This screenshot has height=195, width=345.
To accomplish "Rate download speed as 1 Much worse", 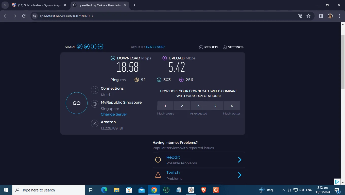I will 165,106.
